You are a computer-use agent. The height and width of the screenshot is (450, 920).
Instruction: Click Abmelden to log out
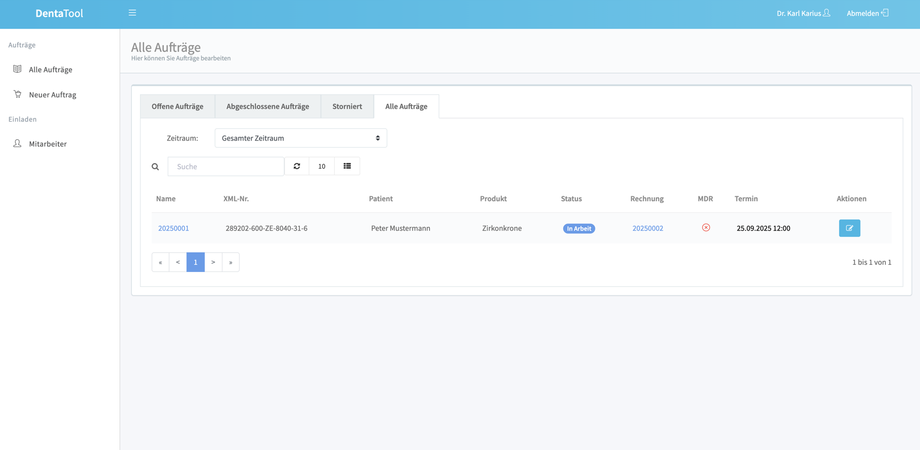click(x=867, y=13)
